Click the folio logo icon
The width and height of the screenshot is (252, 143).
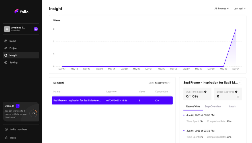point(17,11)
